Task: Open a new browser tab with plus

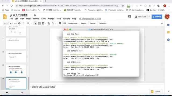Action: (x=46, y=1)
